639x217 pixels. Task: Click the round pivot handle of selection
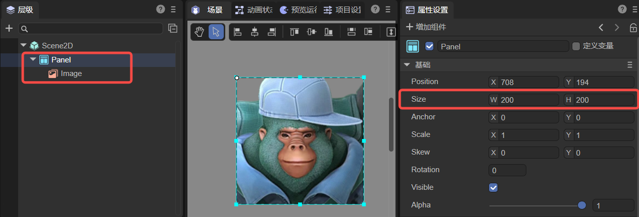coord(237,78)
